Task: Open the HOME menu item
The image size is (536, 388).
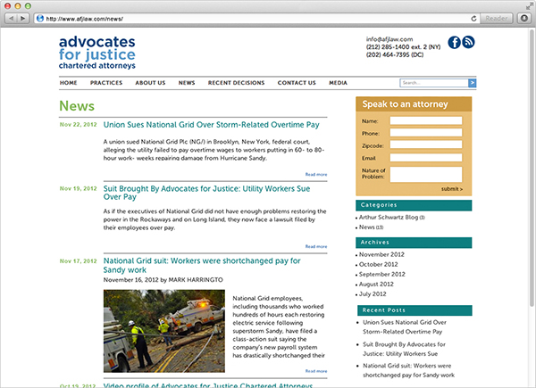Action: tap(69, 83)
